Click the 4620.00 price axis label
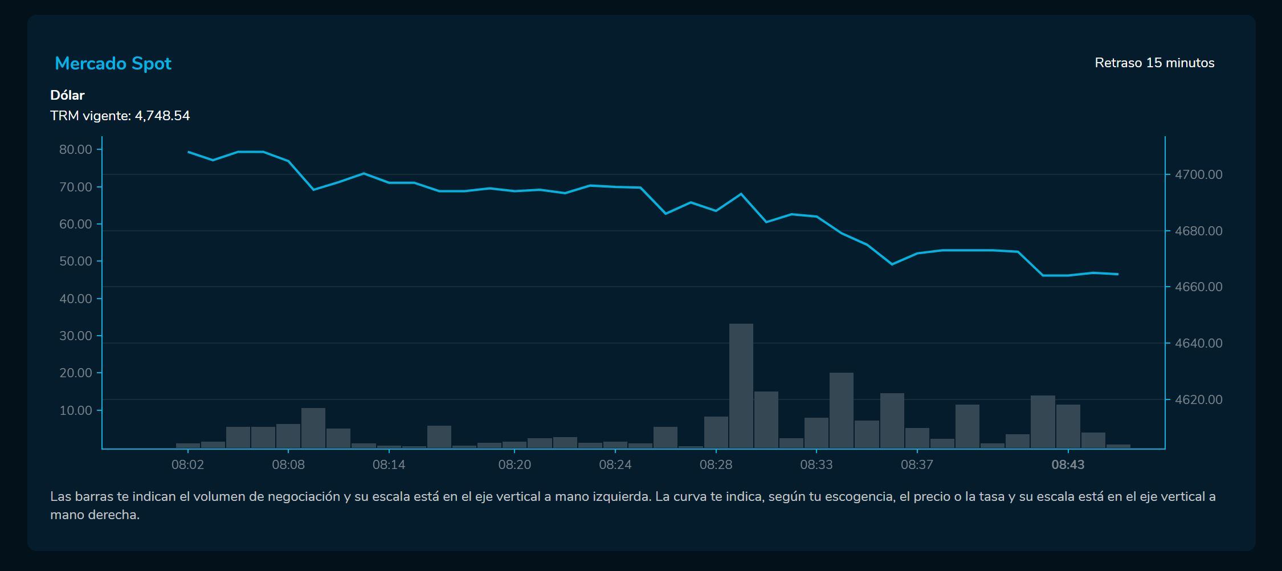Image resolution: width=1282 pixels, height=571 pixels. pos(1198,399)
